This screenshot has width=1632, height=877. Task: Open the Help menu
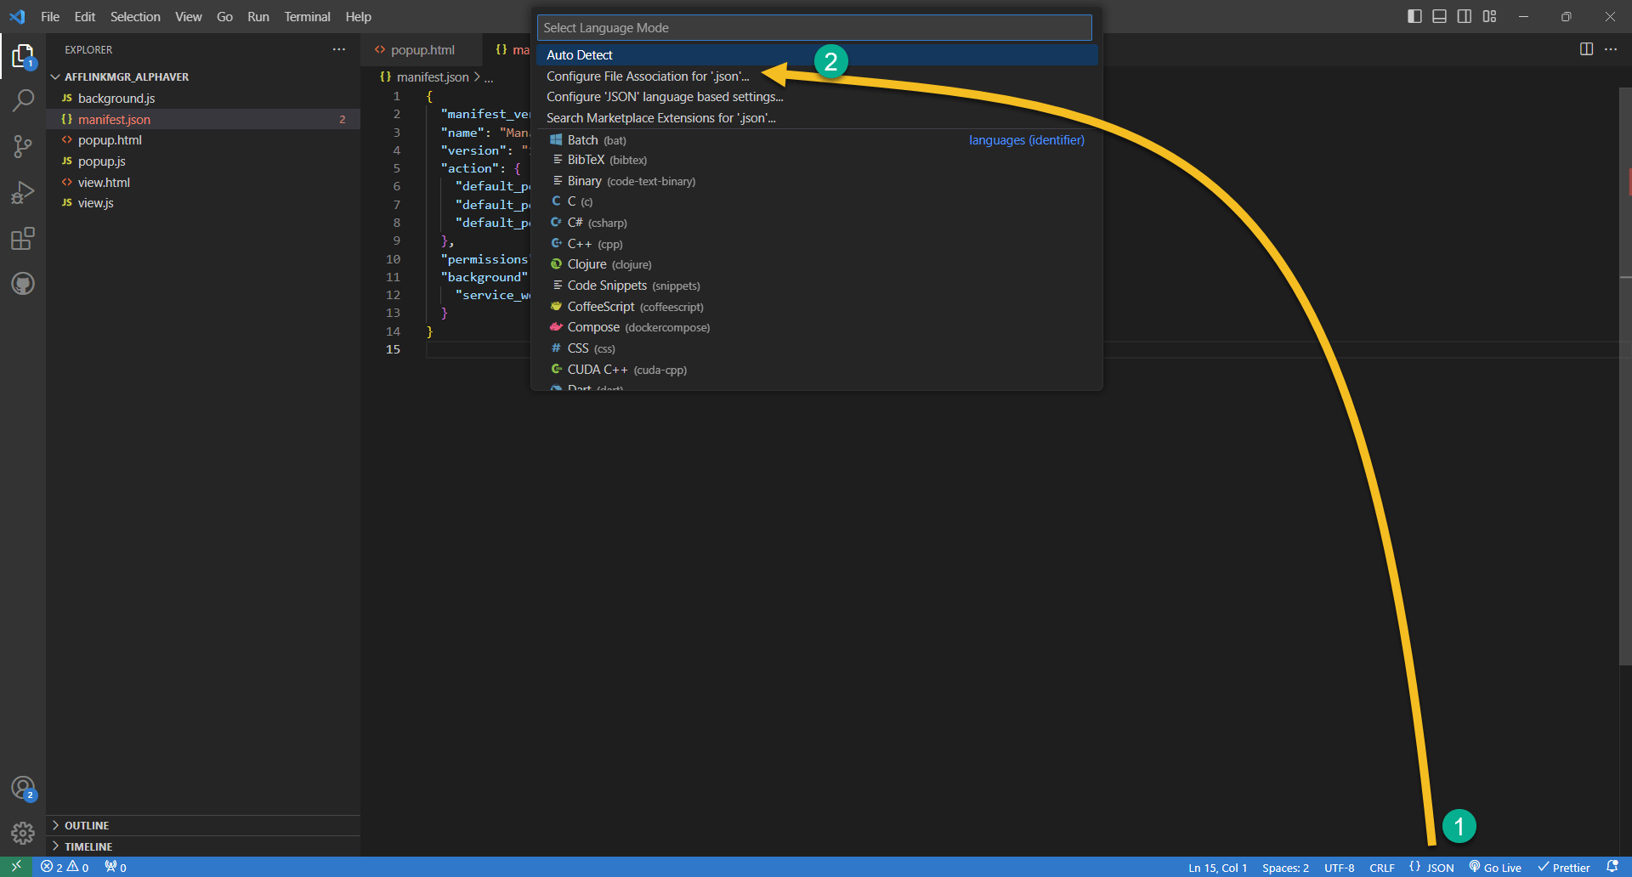[x=359, y=16]
